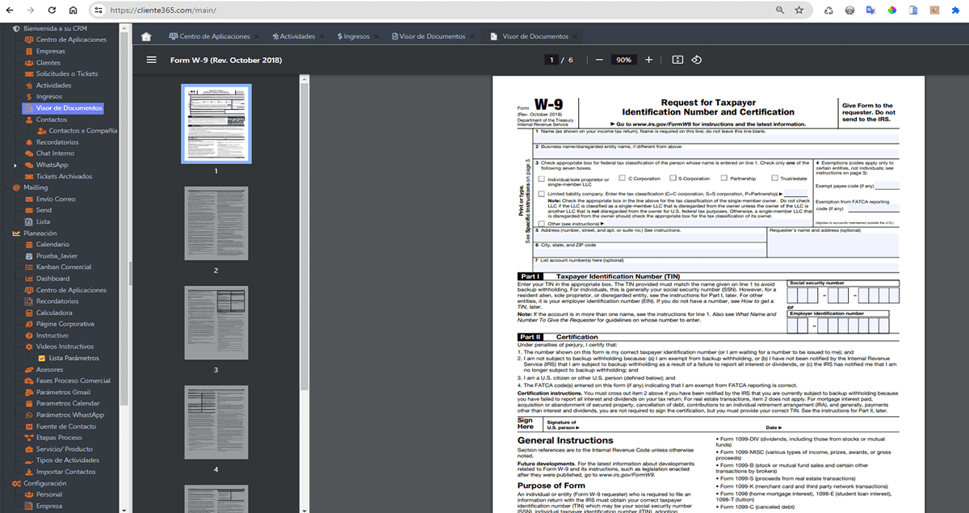Open the Google Translate extension icon
Image resolution: width=969 pixels, height=513 pixels.
[x=870, y=11]
